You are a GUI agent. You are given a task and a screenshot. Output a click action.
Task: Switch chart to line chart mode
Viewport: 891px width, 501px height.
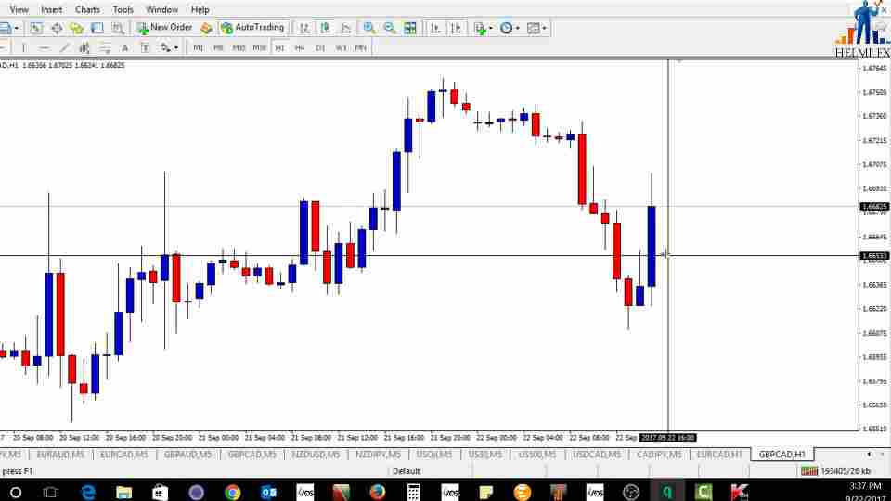click(345, 28)
